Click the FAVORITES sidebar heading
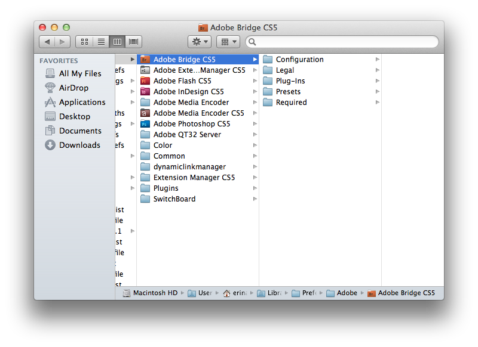Viewport: 478px width, 347px height. point(59,61)
